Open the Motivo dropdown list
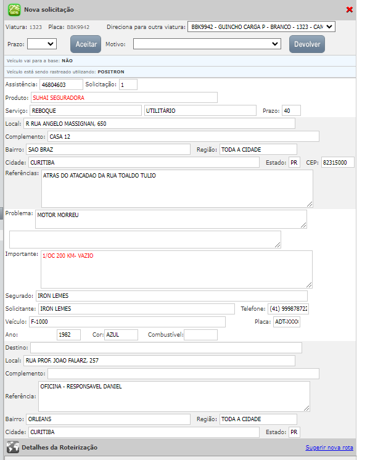 coord(207,44)
